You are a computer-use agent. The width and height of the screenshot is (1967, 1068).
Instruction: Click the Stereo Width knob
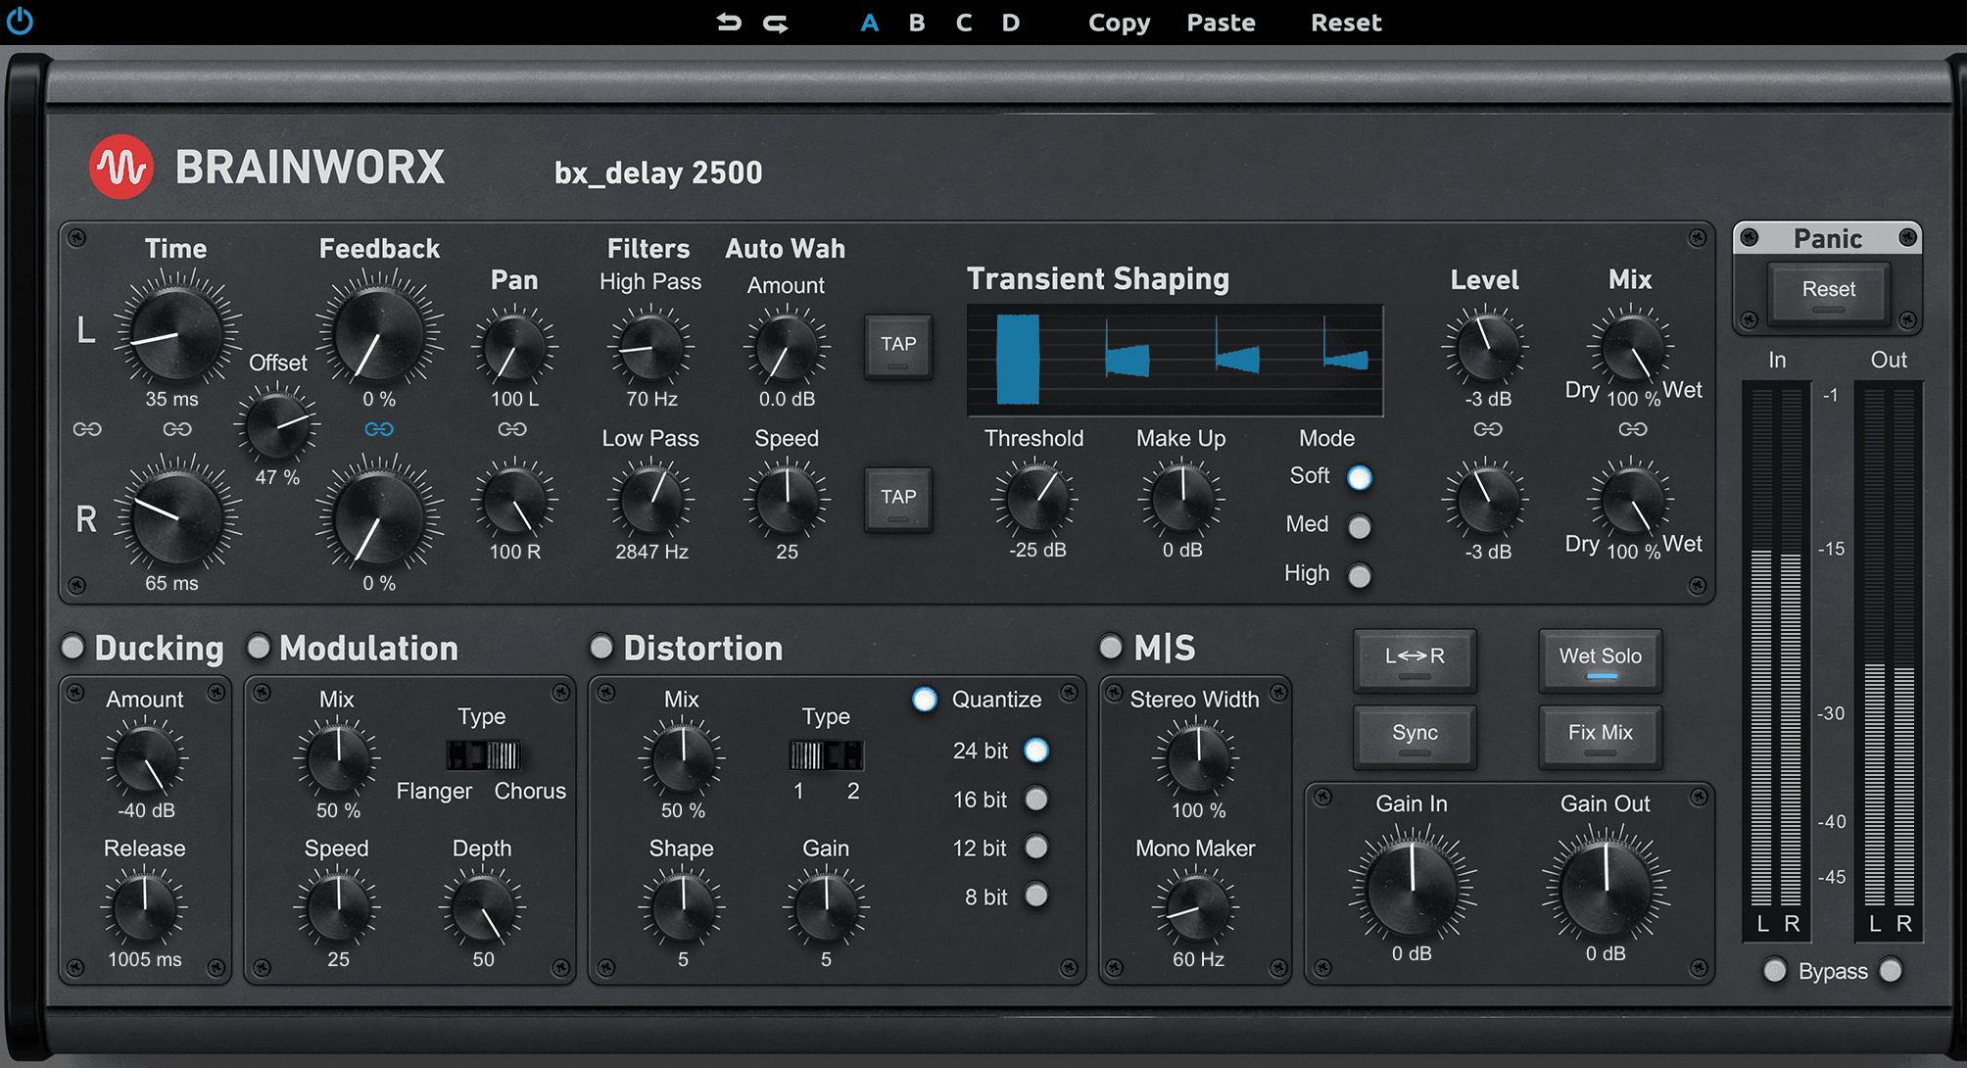[x=1196, y=758]
